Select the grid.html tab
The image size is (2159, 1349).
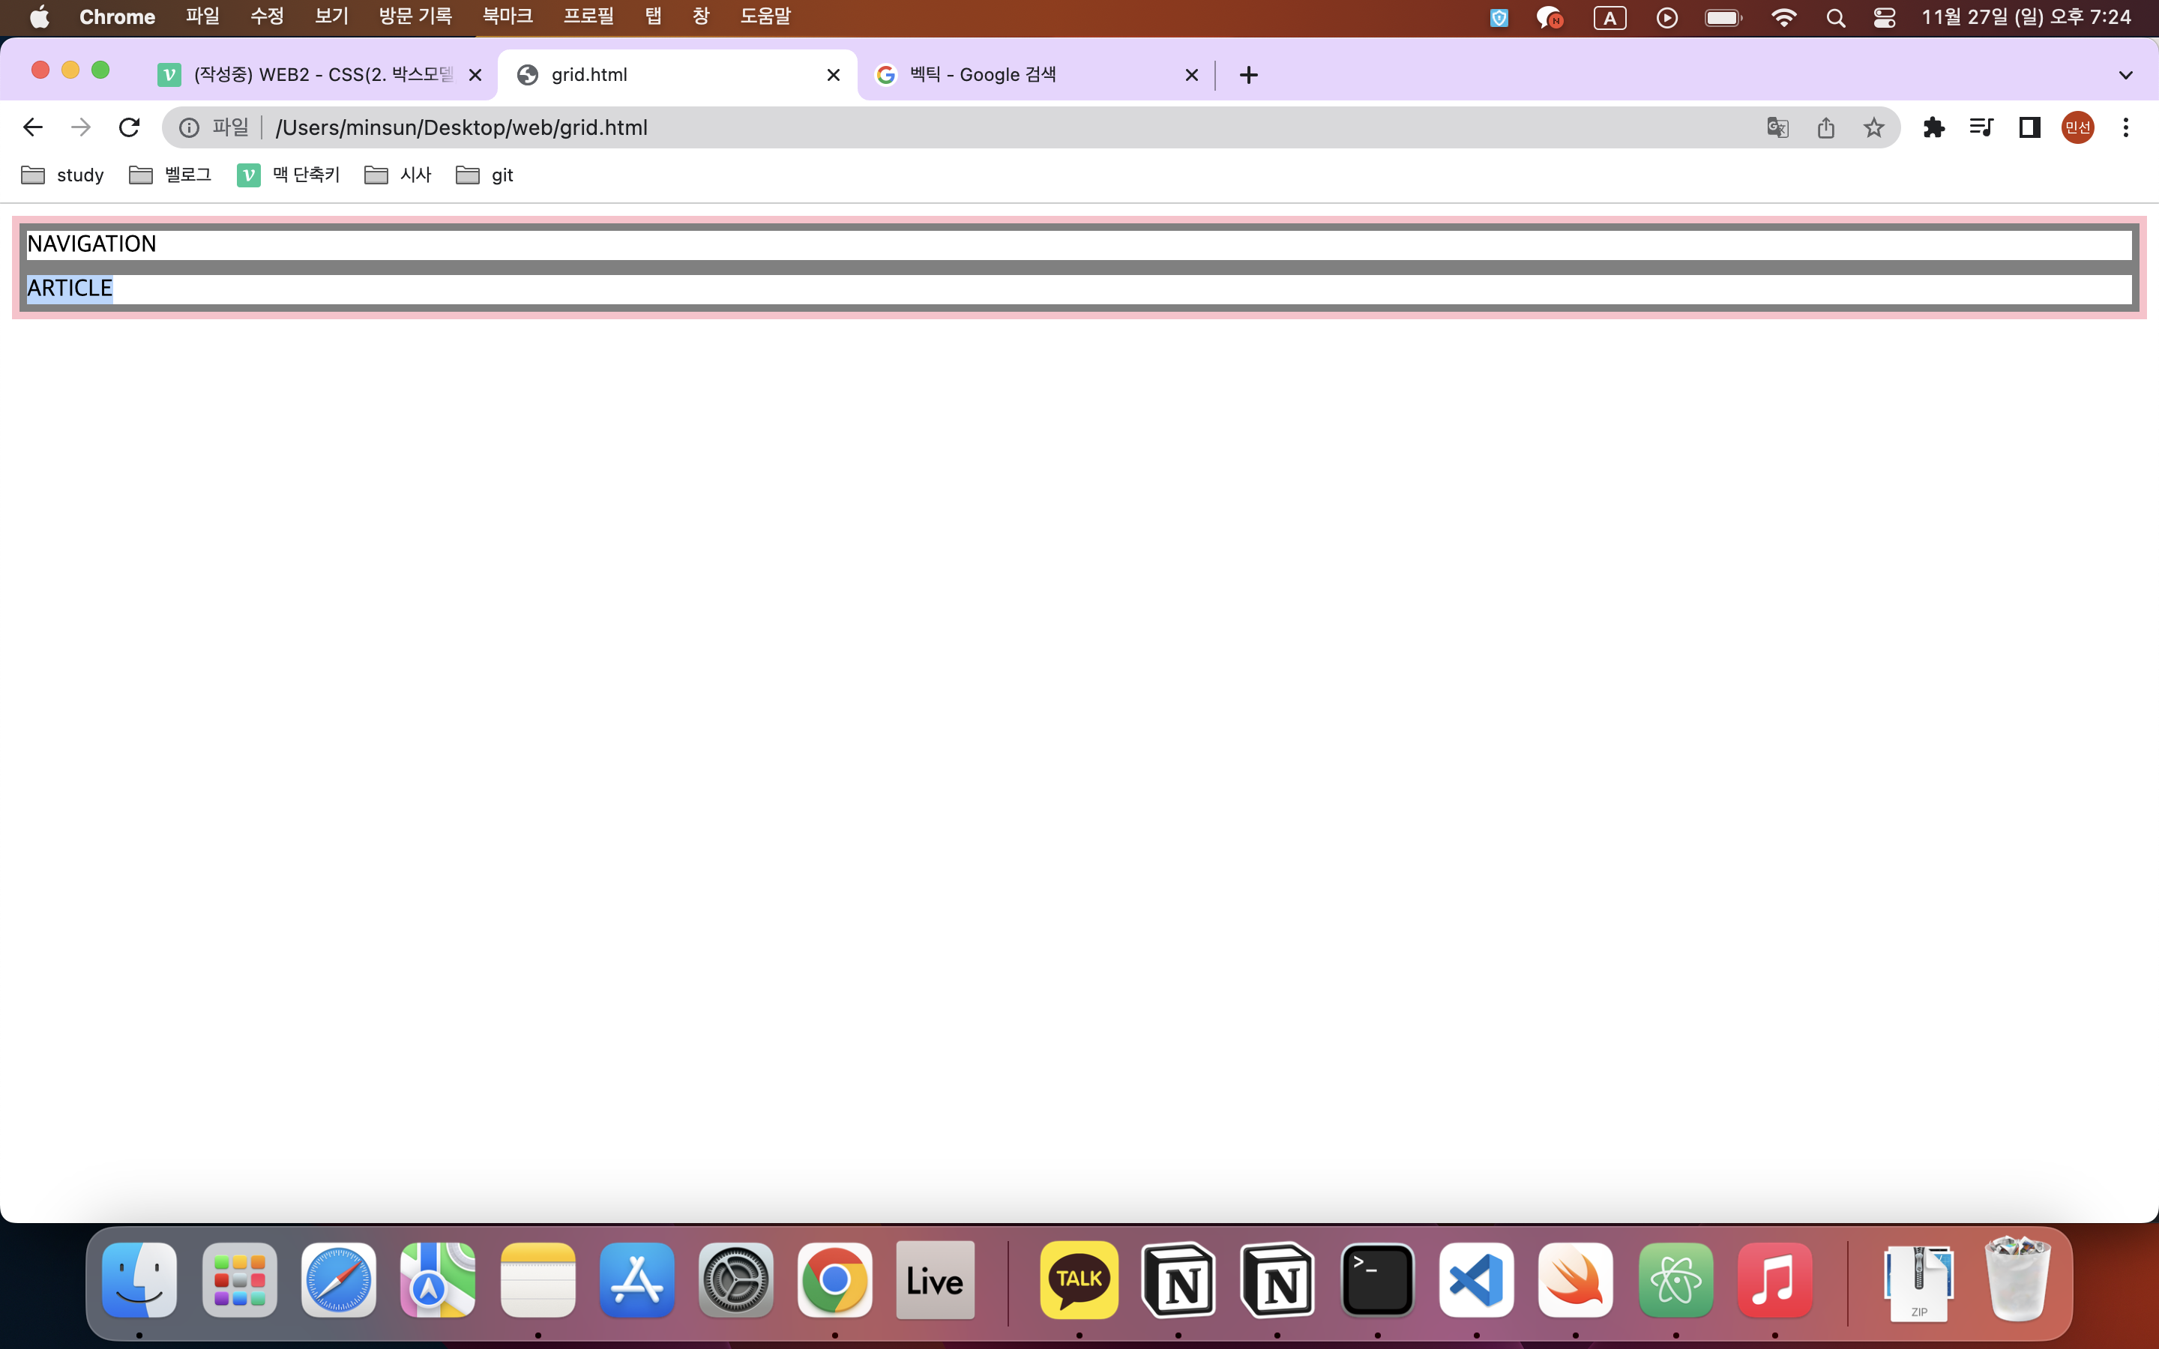coord(678,75)
